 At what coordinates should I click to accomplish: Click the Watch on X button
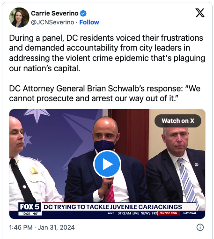[178, 121]
